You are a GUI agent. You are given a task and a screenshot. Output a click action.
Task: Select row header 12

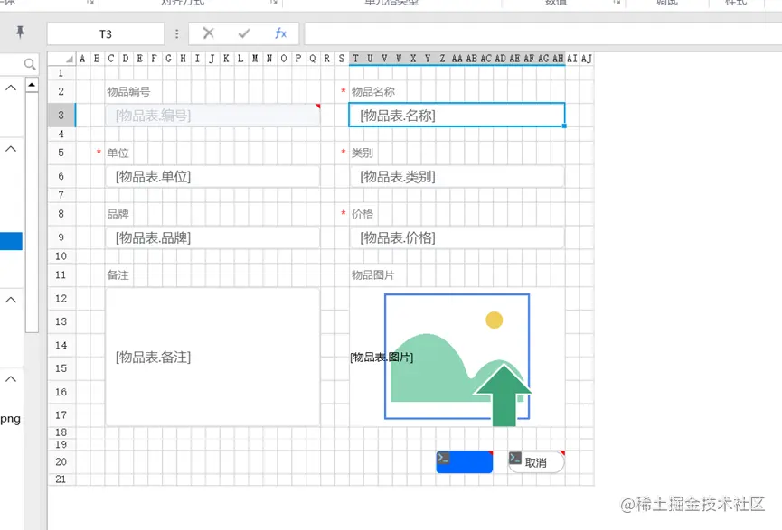(61, 298)
